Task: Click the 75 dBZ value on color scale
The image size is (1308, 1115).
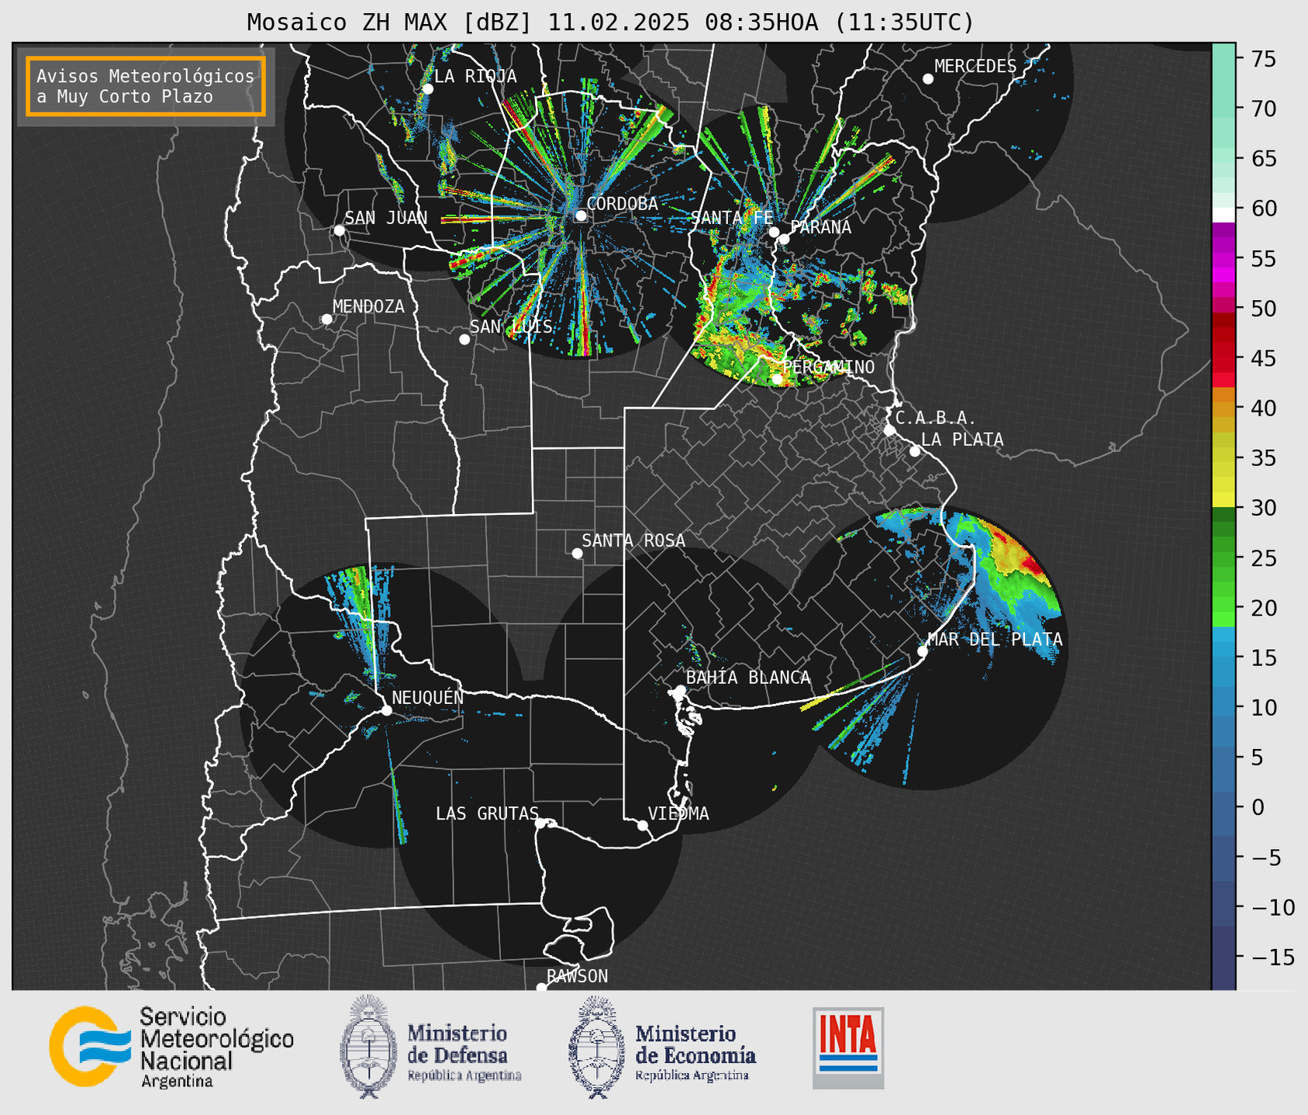Action: point(1264,59)
